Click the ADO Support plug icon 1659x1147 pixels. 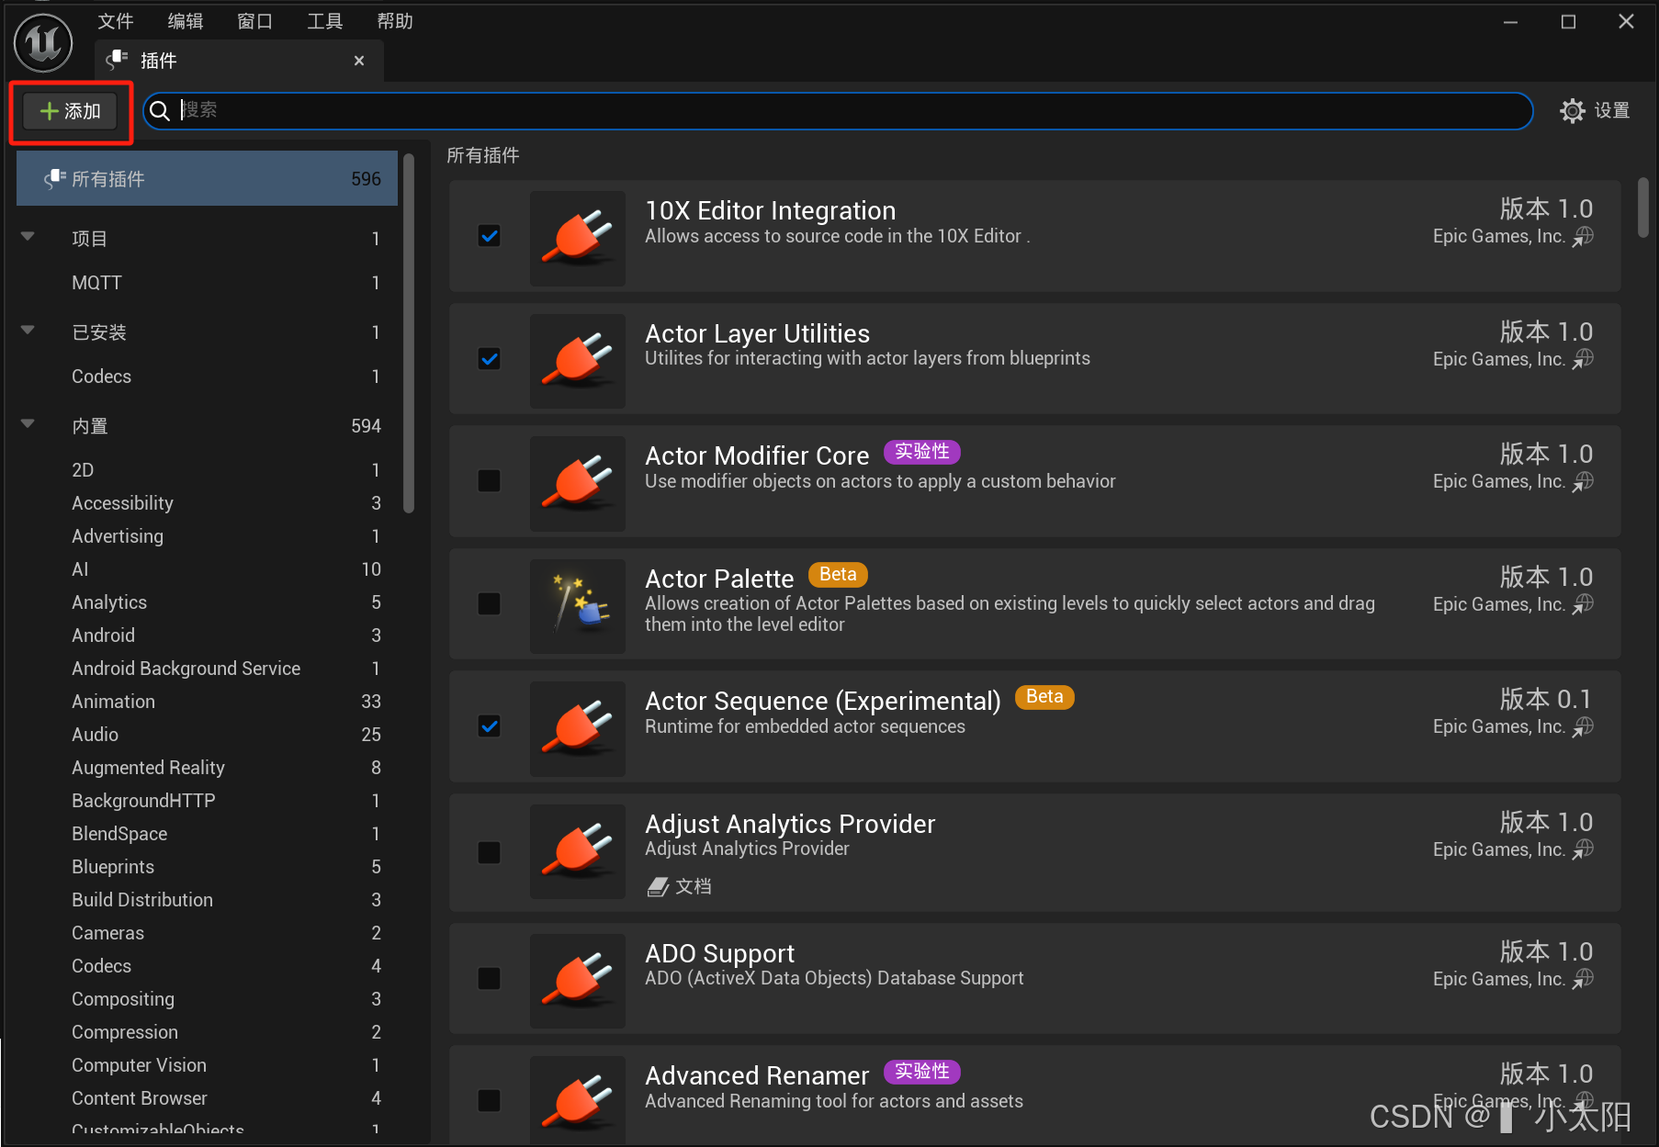[x=578, y=981]
